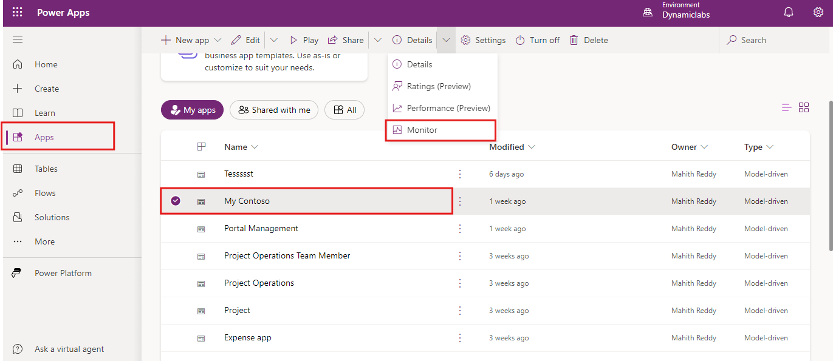The image size is (833, 361).
Task: Open more options for Tessssst app
Action: click(x=460, y=174)
